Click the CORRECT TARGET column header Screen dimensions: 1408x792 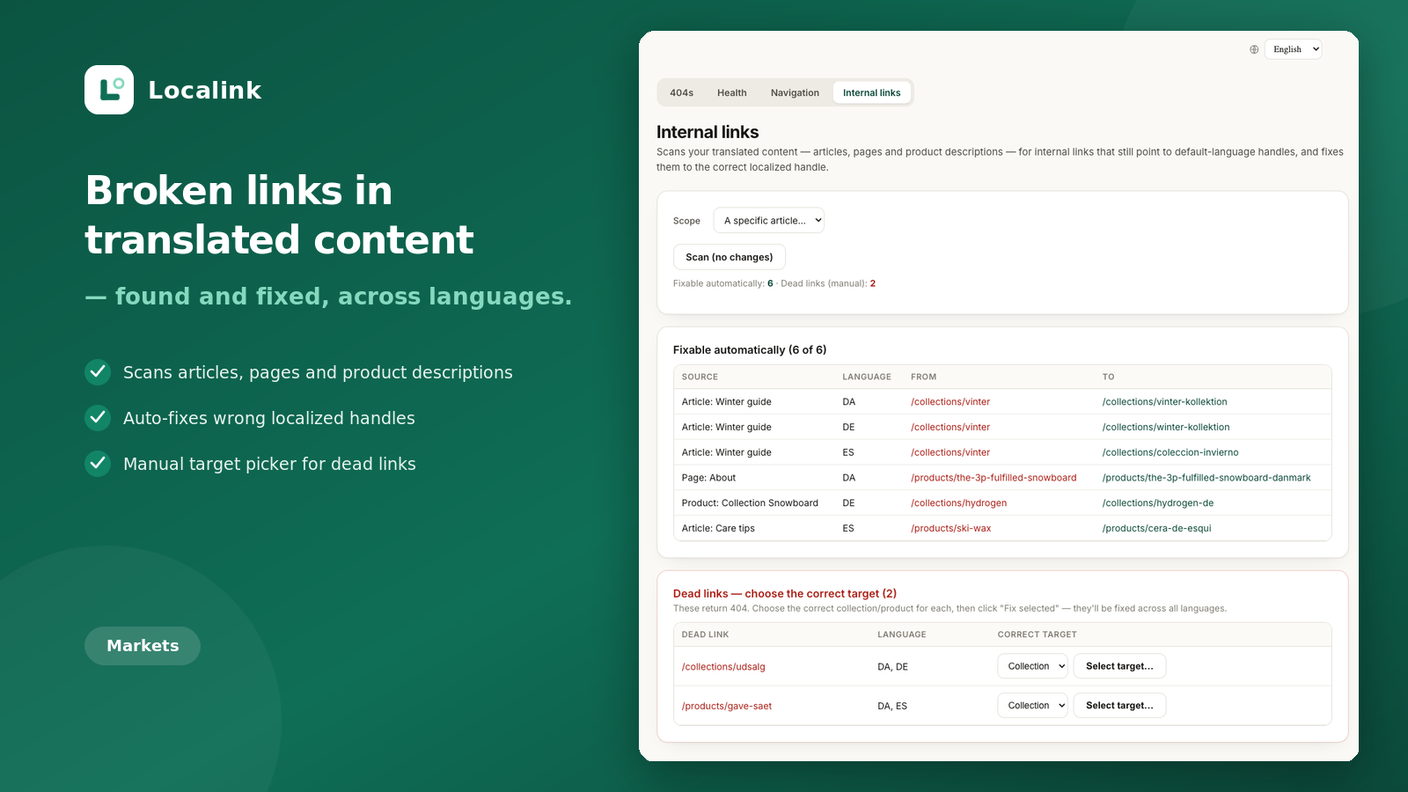(x=1037, y=634)
